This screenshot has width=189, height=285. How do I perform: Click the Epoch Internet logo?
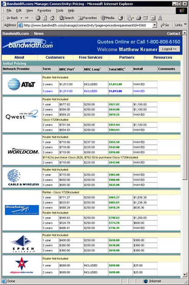[x=23, y=243]
